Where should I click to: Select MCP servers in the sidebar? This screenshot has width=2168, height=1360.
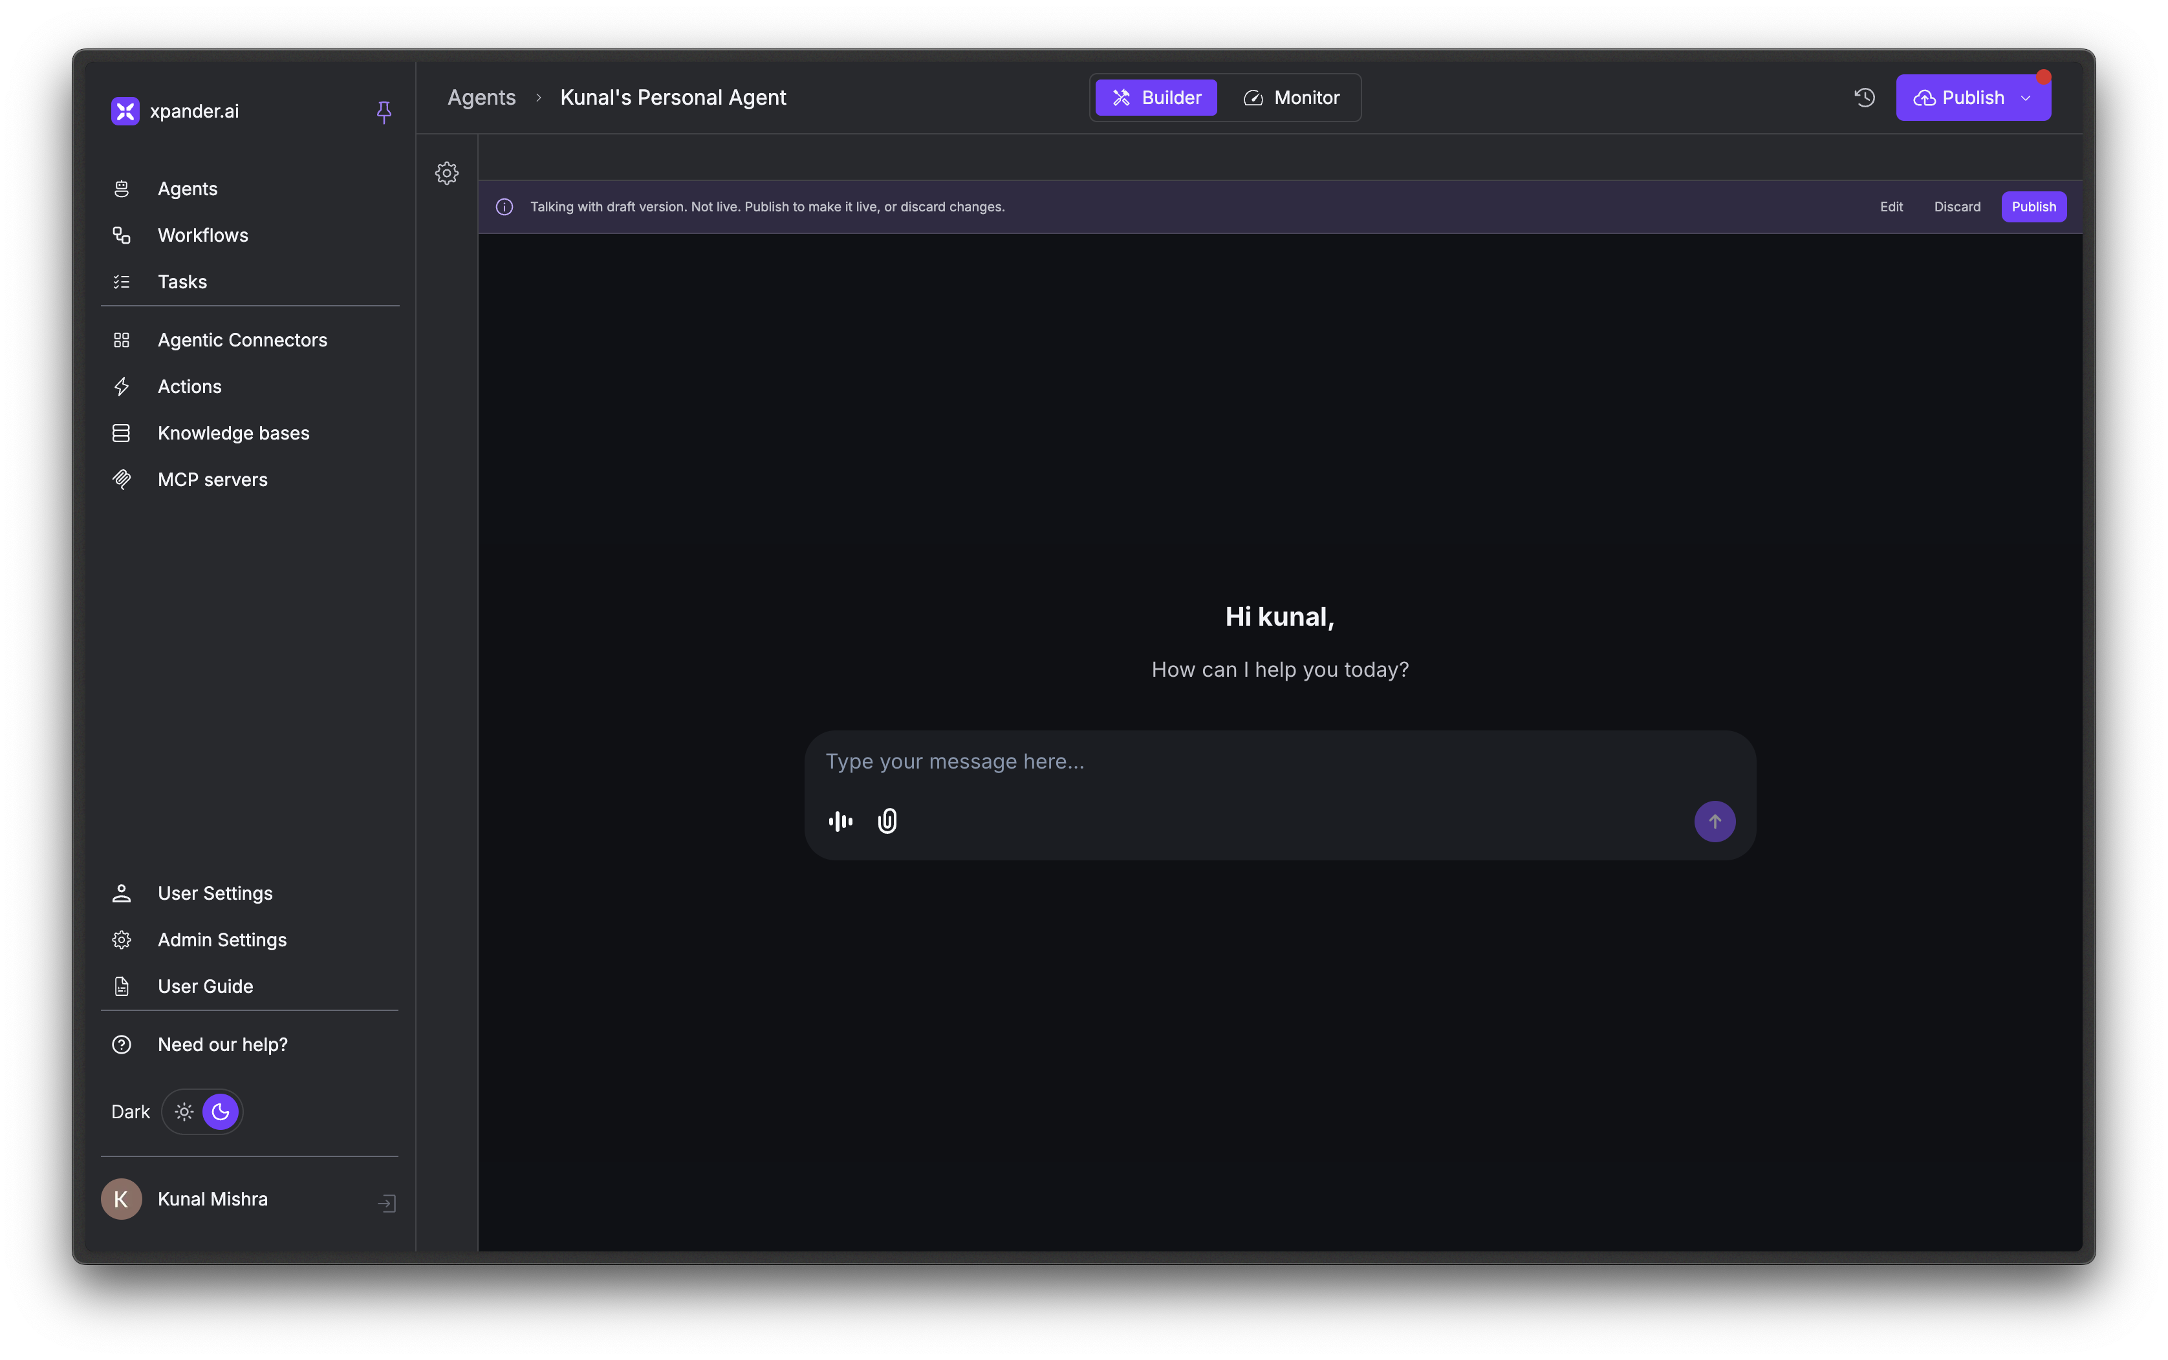coord(212,478)
